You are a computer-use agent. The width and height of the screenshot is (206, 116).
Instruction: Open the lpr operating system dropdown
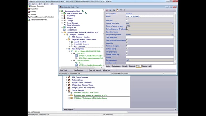pyautogui.click(x=173, y=35)
